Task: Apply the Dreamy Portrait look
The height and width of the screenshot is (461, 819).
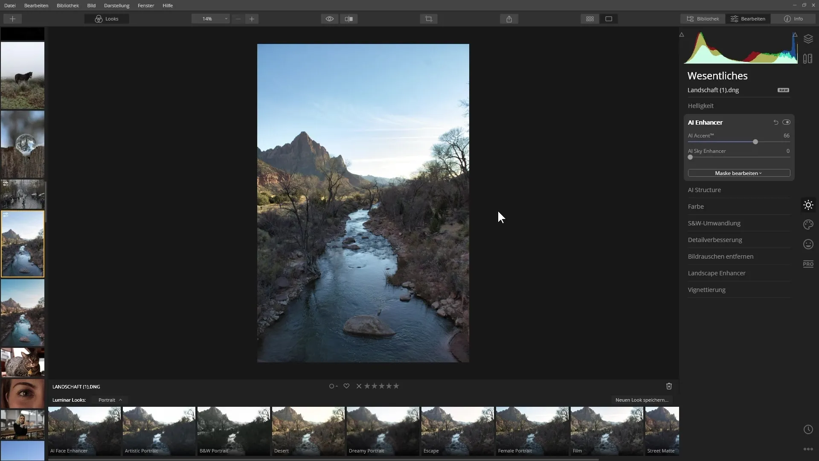Action: [x=383, y=431]
